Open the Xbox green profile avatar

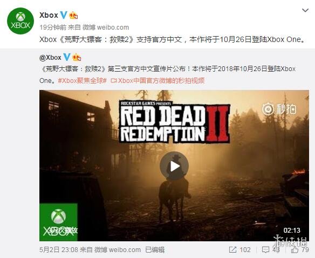(x=20, y=21)
